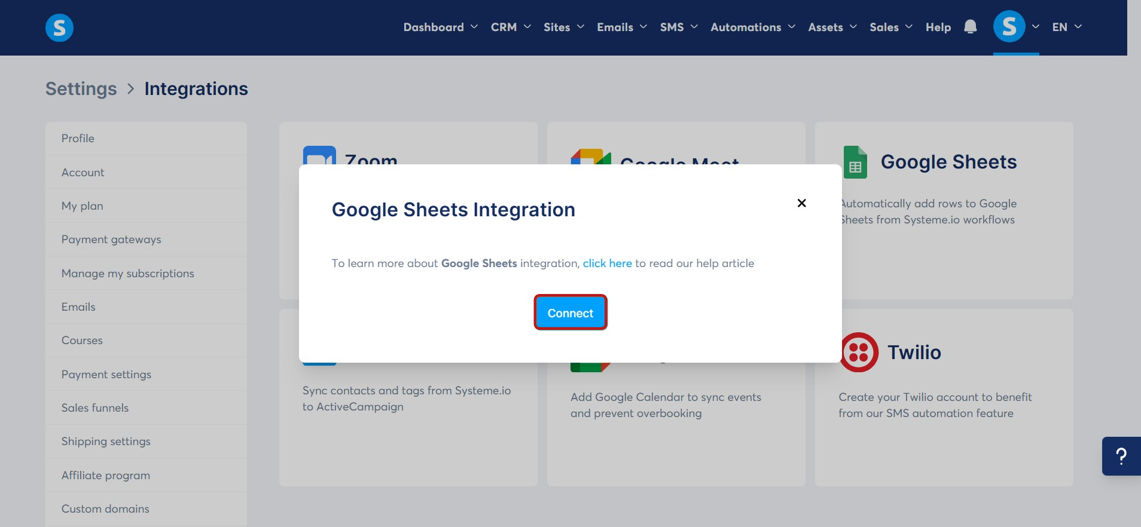Click 'Automatically add rows to Google' description
Screen dimensions: 1141x527
(x=929, y=212)
